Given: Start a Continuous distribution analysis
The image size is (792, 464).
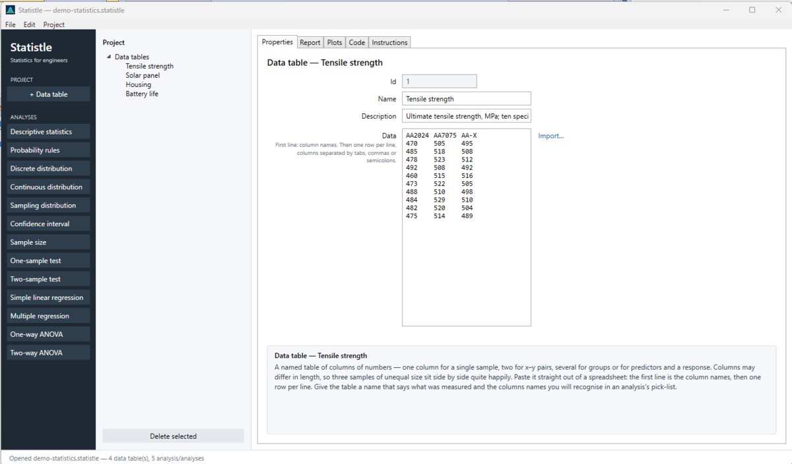Looking at the screenshot, I should click(x=48, y=187).
